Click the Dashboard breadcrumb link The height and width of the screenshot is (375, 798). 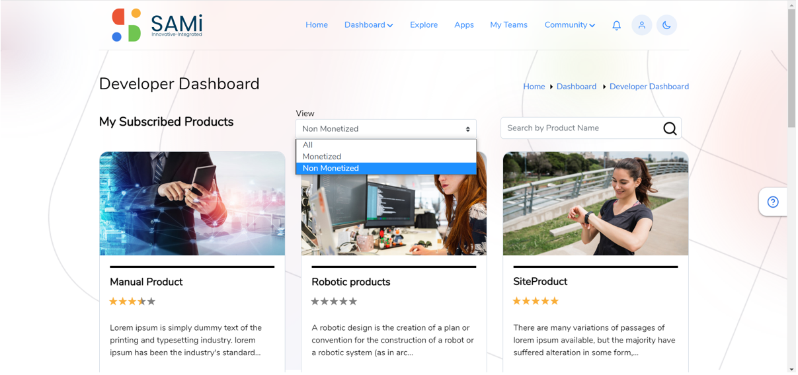point(577,87)
